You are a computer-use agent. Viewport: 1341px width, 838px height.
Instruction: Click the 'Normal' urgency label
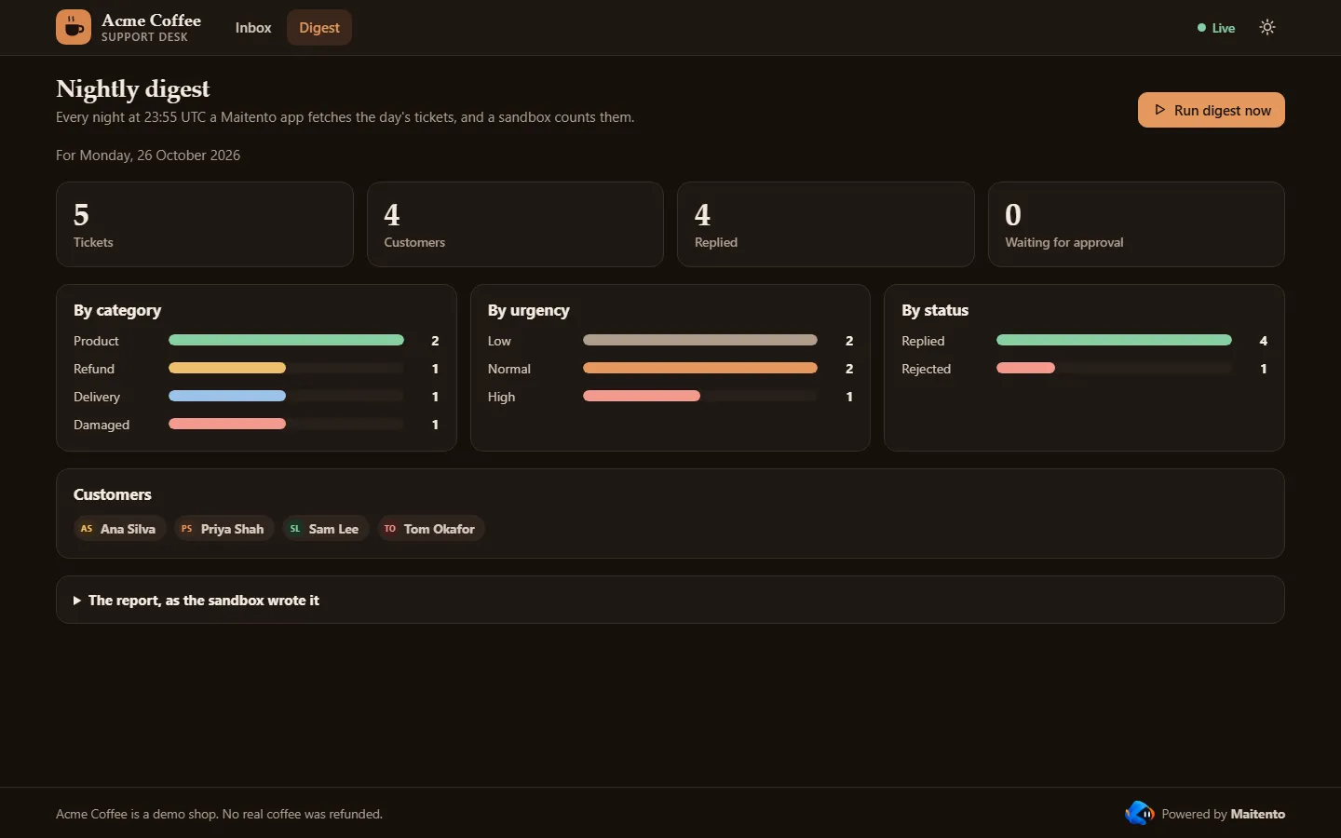(x=509, y=369)
